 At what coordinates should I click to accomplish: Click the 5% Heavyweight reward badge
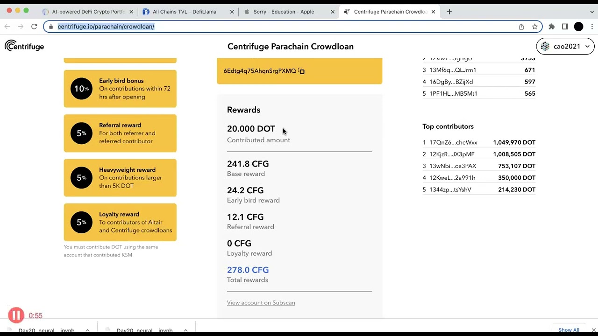[81, 178]
